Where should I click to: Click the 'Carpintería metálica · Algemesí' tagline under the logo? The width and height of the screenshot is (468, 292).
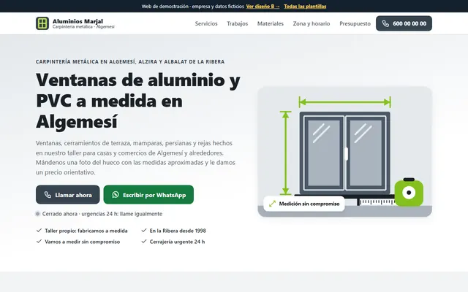pyautogui.click(x=83, y=27)
